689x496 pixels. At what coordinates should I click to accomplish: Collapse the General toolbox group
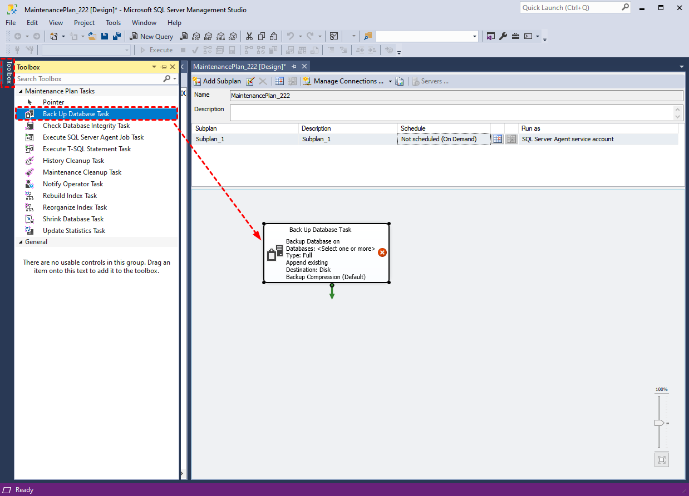(x=21, y=242)
